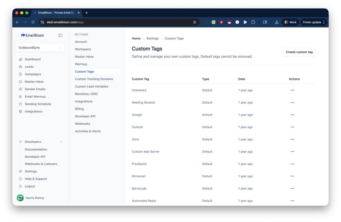
Task: Select Custom Tracking Domains in settings menu
Action: 94,79
